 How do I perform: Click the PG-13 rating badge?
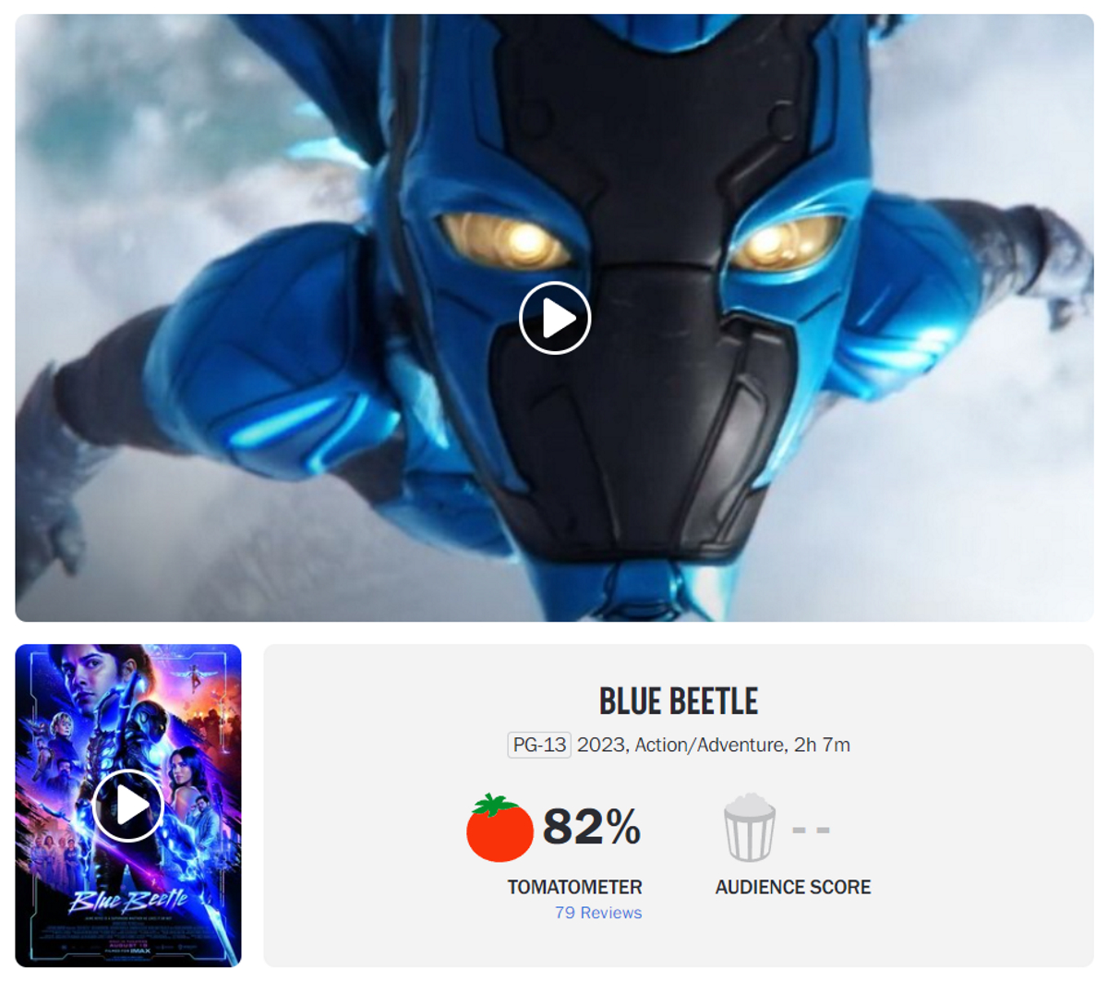[540, 745]
